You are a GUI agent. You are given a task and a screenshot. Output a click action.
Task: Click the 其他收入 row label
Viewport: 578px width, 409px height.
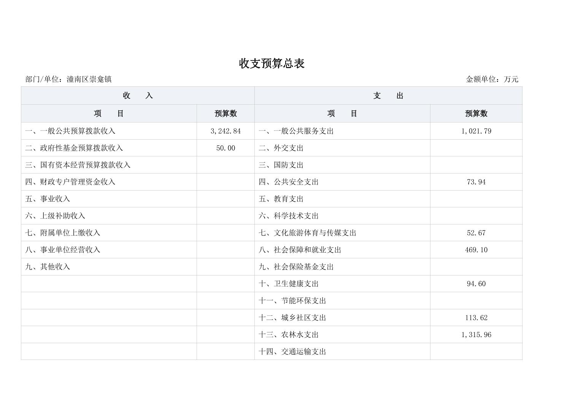48,267
